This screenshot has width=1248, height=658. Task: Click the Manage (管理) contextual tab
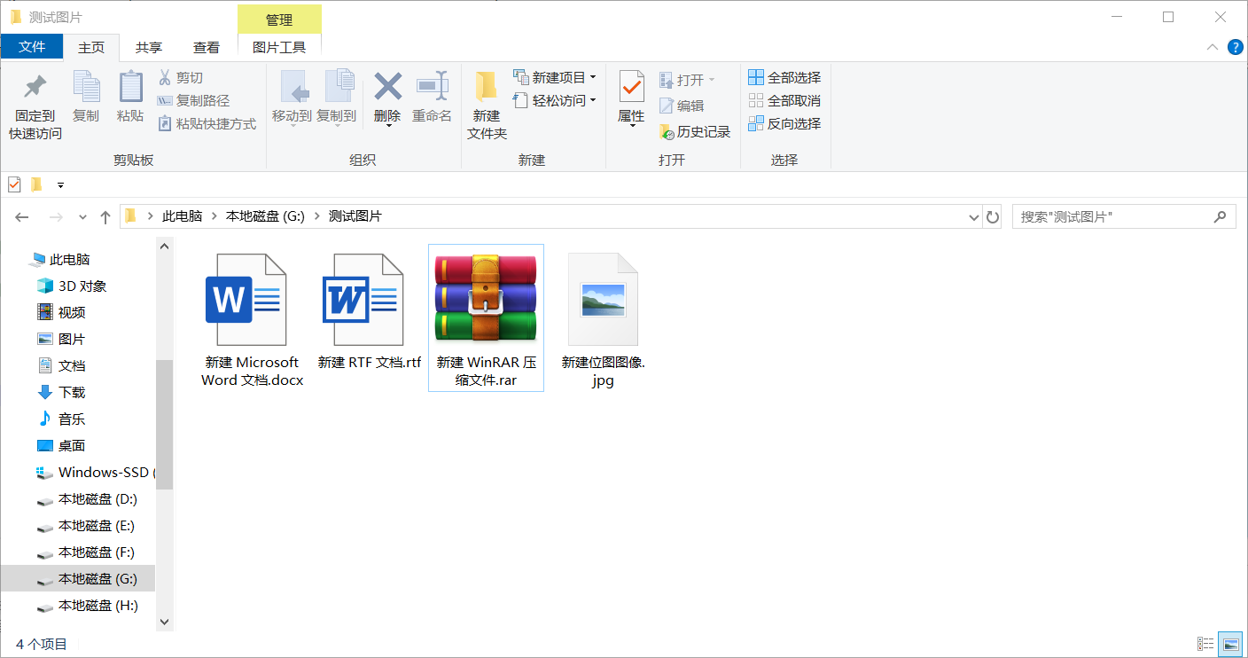click(x=279, y=20)
